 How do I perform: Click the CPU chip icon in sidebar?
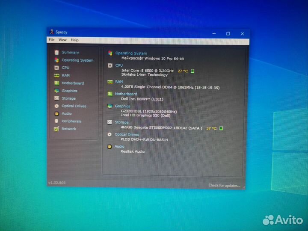[x=56, y=68]
